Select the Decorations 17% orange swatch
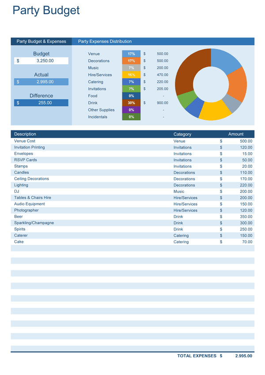Screen dimensions: 265x375 (131, 61)
